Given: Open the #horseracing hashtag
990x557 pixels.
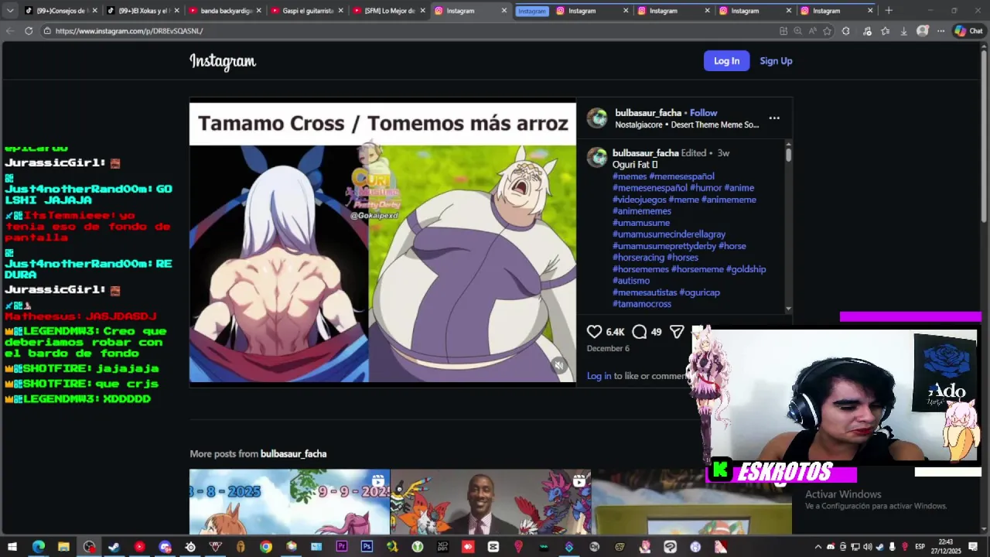Looking at the screenshot, I should [x=638, y=258].
